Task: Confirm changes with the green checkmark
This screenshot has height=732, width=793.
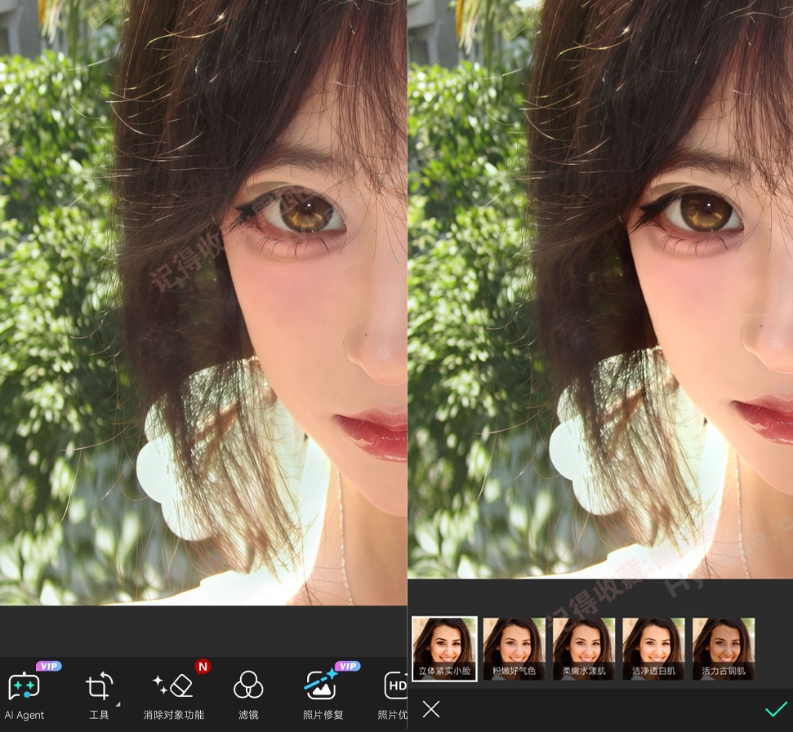Action: (x=777, y=709)
